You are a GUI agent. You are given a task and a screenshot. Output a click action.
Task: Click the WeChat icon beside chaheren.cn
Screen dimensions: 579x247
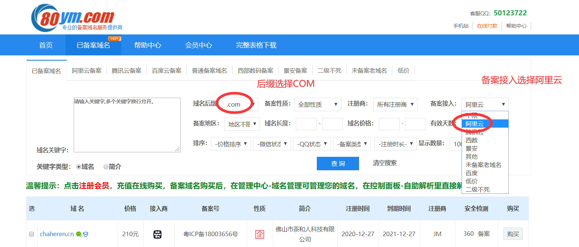pos(79,234)
